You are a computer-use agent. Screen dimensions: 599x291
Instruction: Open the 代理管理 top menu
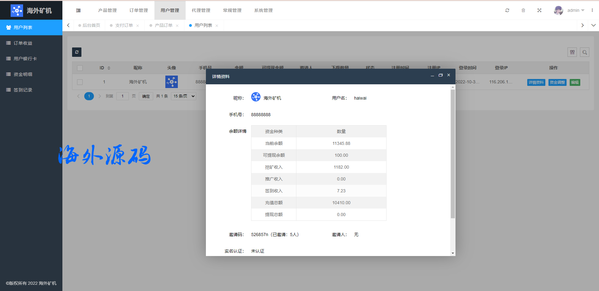pos(201,10)
